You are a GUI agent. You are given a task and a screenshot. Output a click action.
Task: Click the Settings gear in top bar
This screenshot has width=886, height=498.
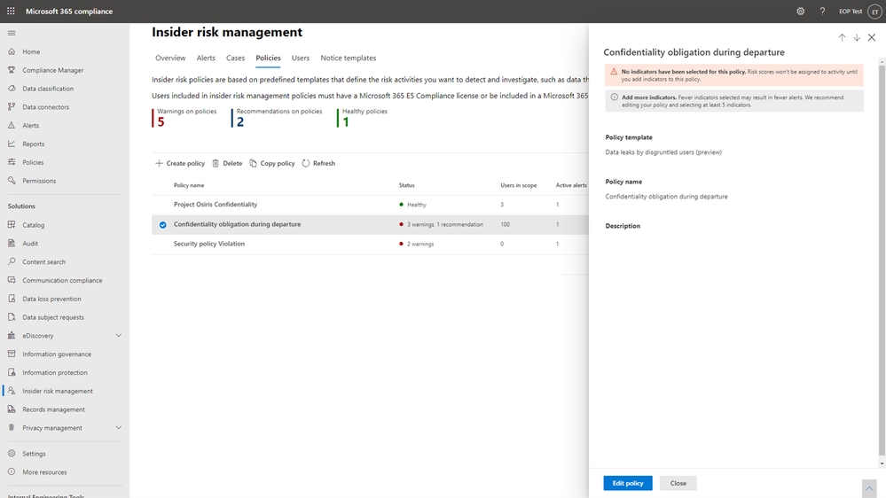click(x=801, y=12)
